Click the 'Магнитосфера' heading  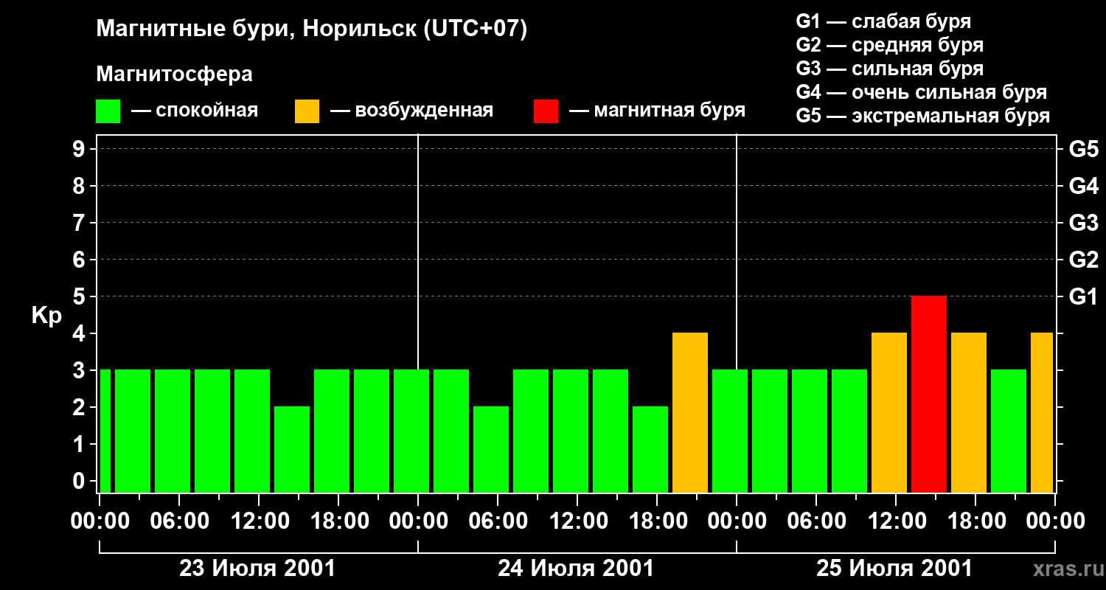pos(174,74)
